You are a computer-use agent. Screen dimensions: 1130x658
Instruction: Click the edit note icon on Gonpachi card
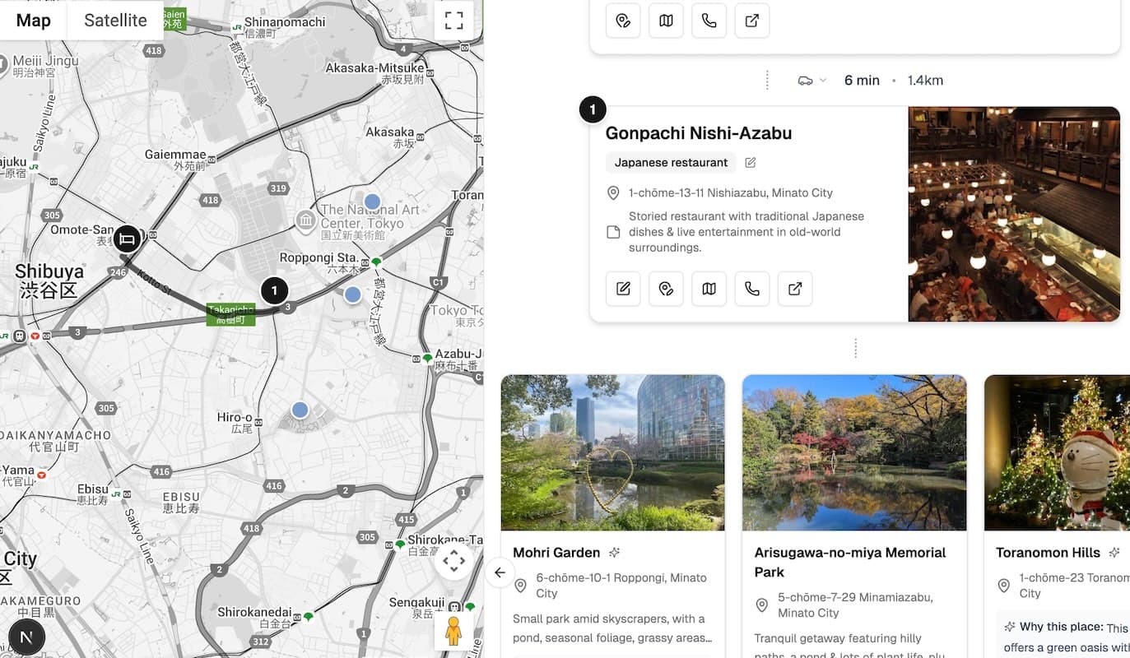(623, 289)
